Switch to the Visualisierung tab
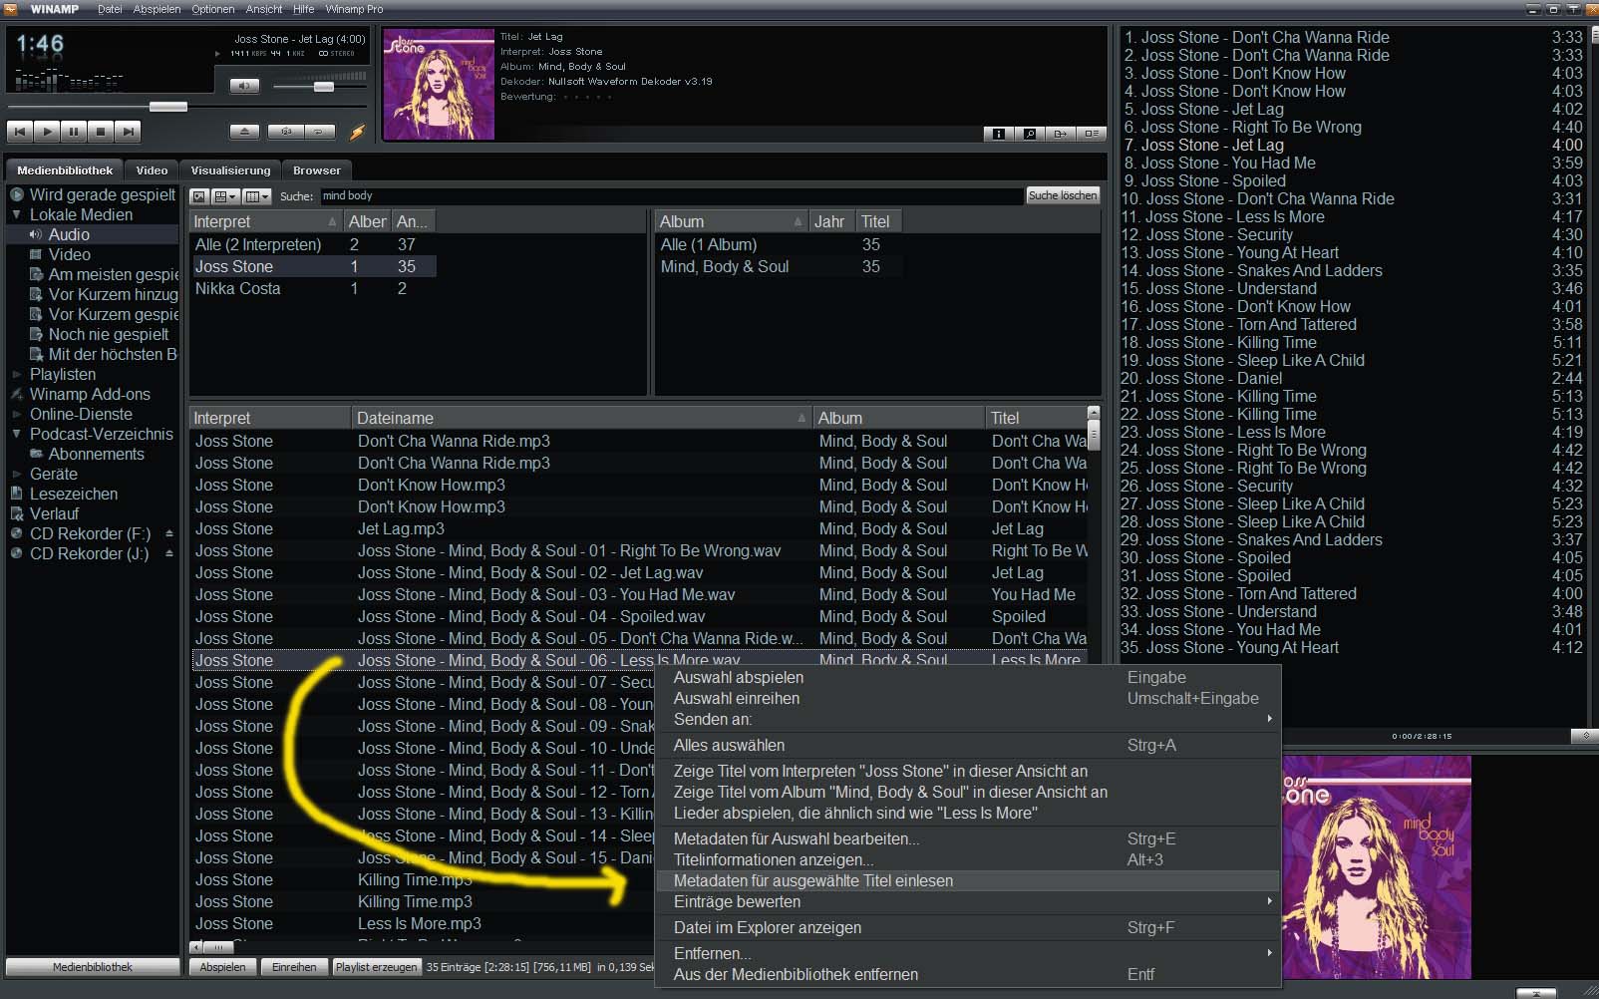1599x999 pixels. (230, 170)
